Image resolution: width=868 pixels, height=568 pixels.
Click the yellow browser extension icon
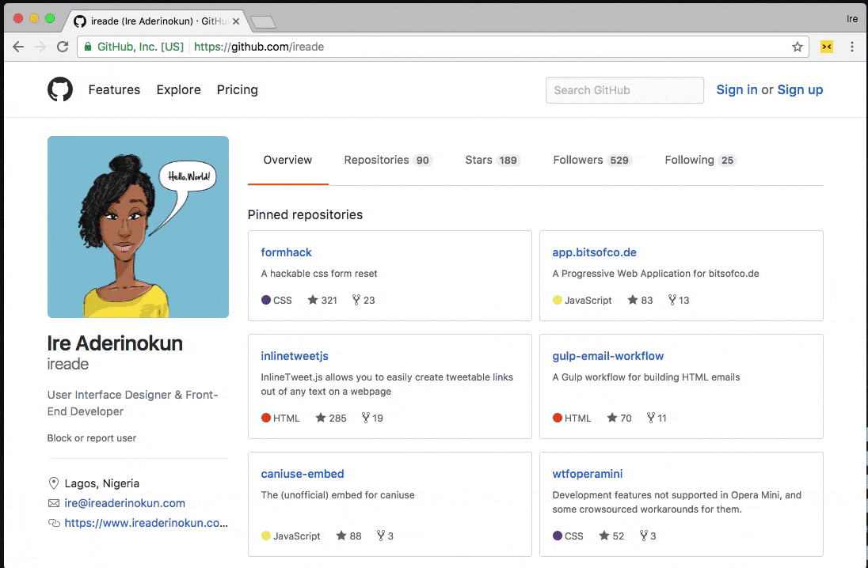(x=827, y=47)
